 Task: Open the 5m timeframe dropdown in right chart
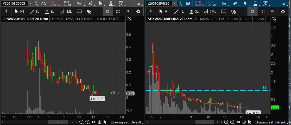click(x=224, y=4)
